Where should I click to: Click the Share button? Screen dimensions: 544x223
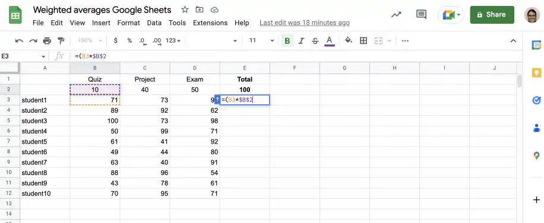click(x=492, y=15)
